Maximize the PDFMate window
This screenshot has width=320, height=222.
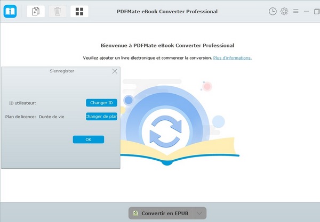tap(317, 11)
